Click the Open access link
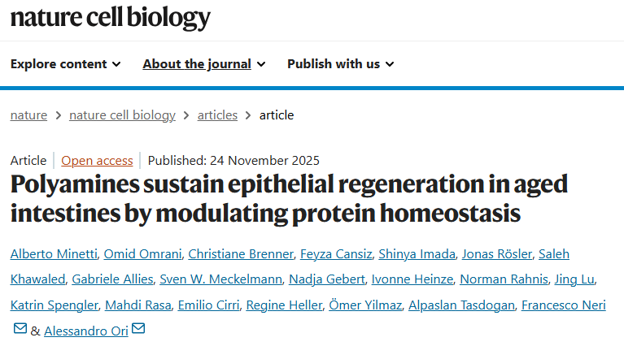624x346 pixels. coord(96,161)
